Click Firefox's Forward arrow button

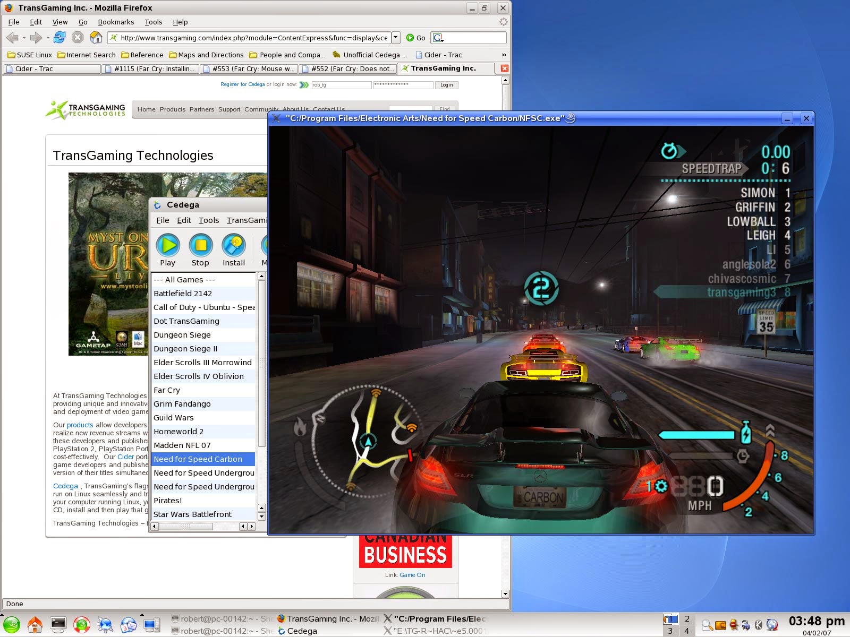pyautogui.click(x=36, y=38)
